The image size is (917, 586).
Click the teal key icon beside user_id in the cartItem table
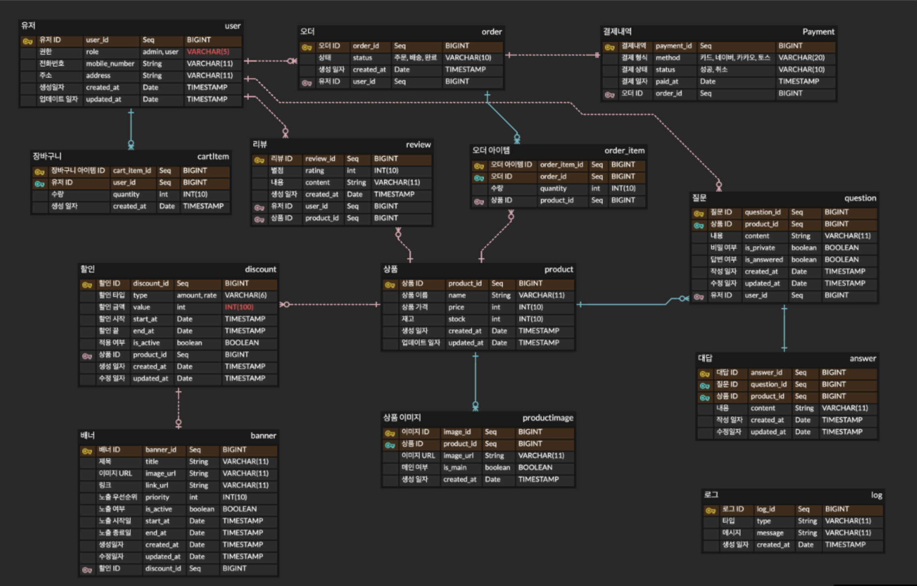[x=40, y=183]
